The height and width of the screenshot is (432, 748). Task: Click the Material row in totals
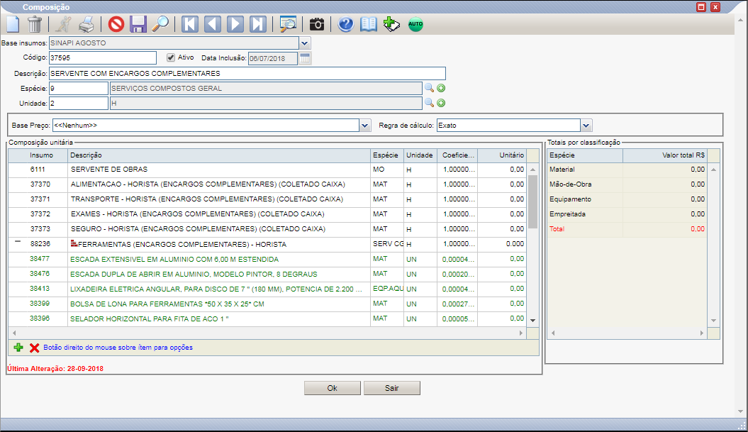click(x=627, y=170)
